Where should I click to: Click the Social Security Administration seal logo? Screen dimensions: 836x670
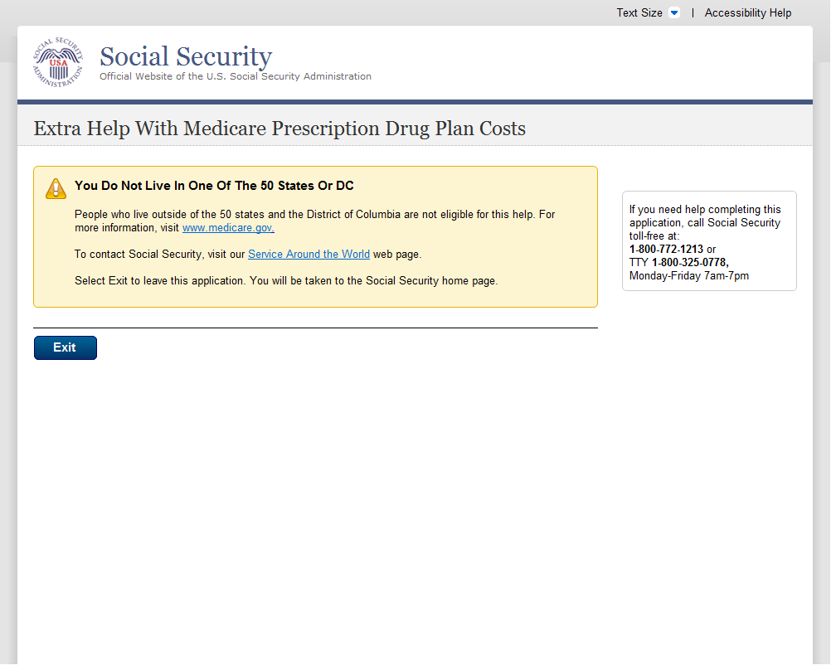[58, 63]
